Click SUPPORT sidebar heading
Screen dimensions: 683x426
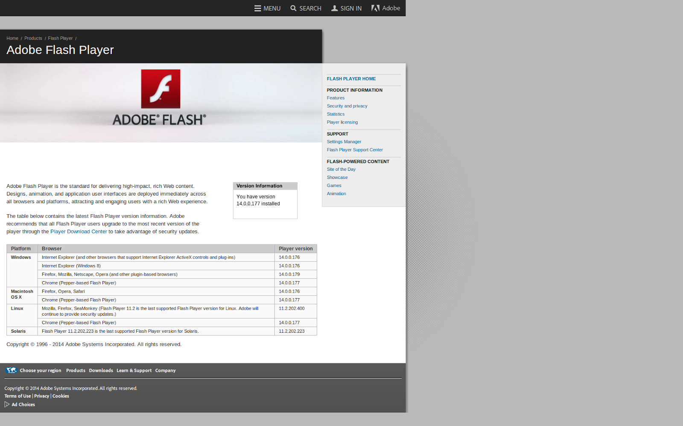coord(338,134)
